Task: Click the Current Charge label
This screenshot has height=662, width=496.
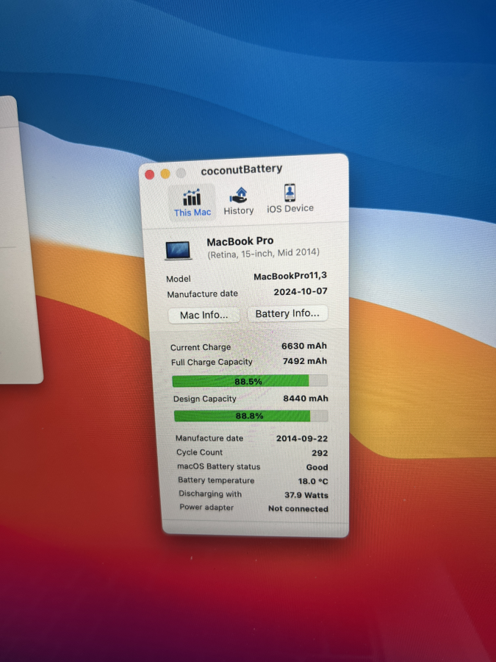Action: tap(201, 347)
